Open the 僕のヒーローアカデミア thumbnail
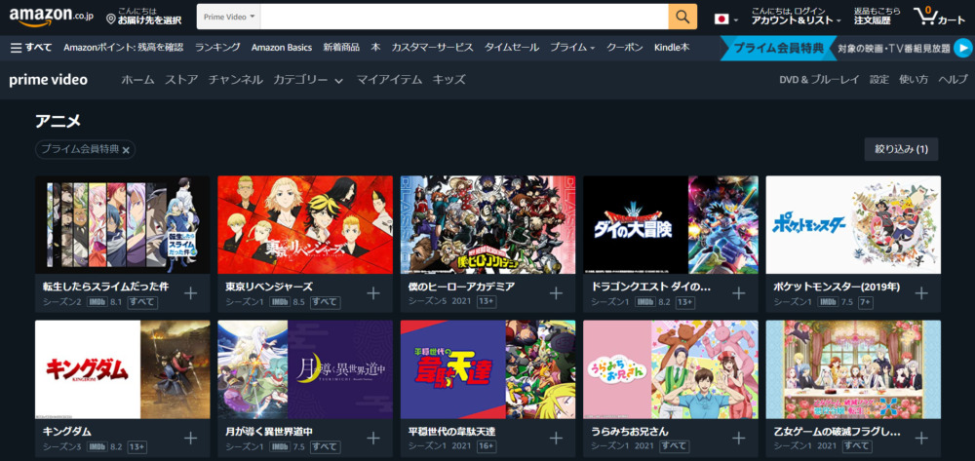This screenshot has height=461, width=975. pyautogui.click(x=488, y=225)
